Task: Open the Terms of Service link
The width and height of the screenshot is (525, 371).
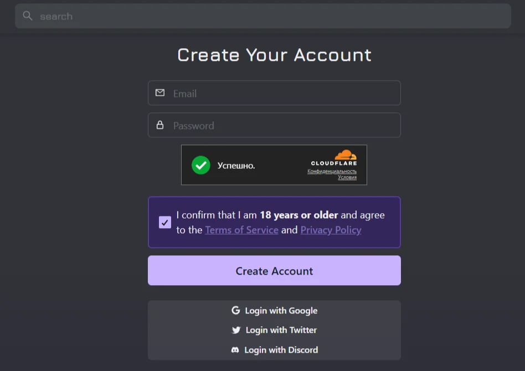Action: click(242, 230)
